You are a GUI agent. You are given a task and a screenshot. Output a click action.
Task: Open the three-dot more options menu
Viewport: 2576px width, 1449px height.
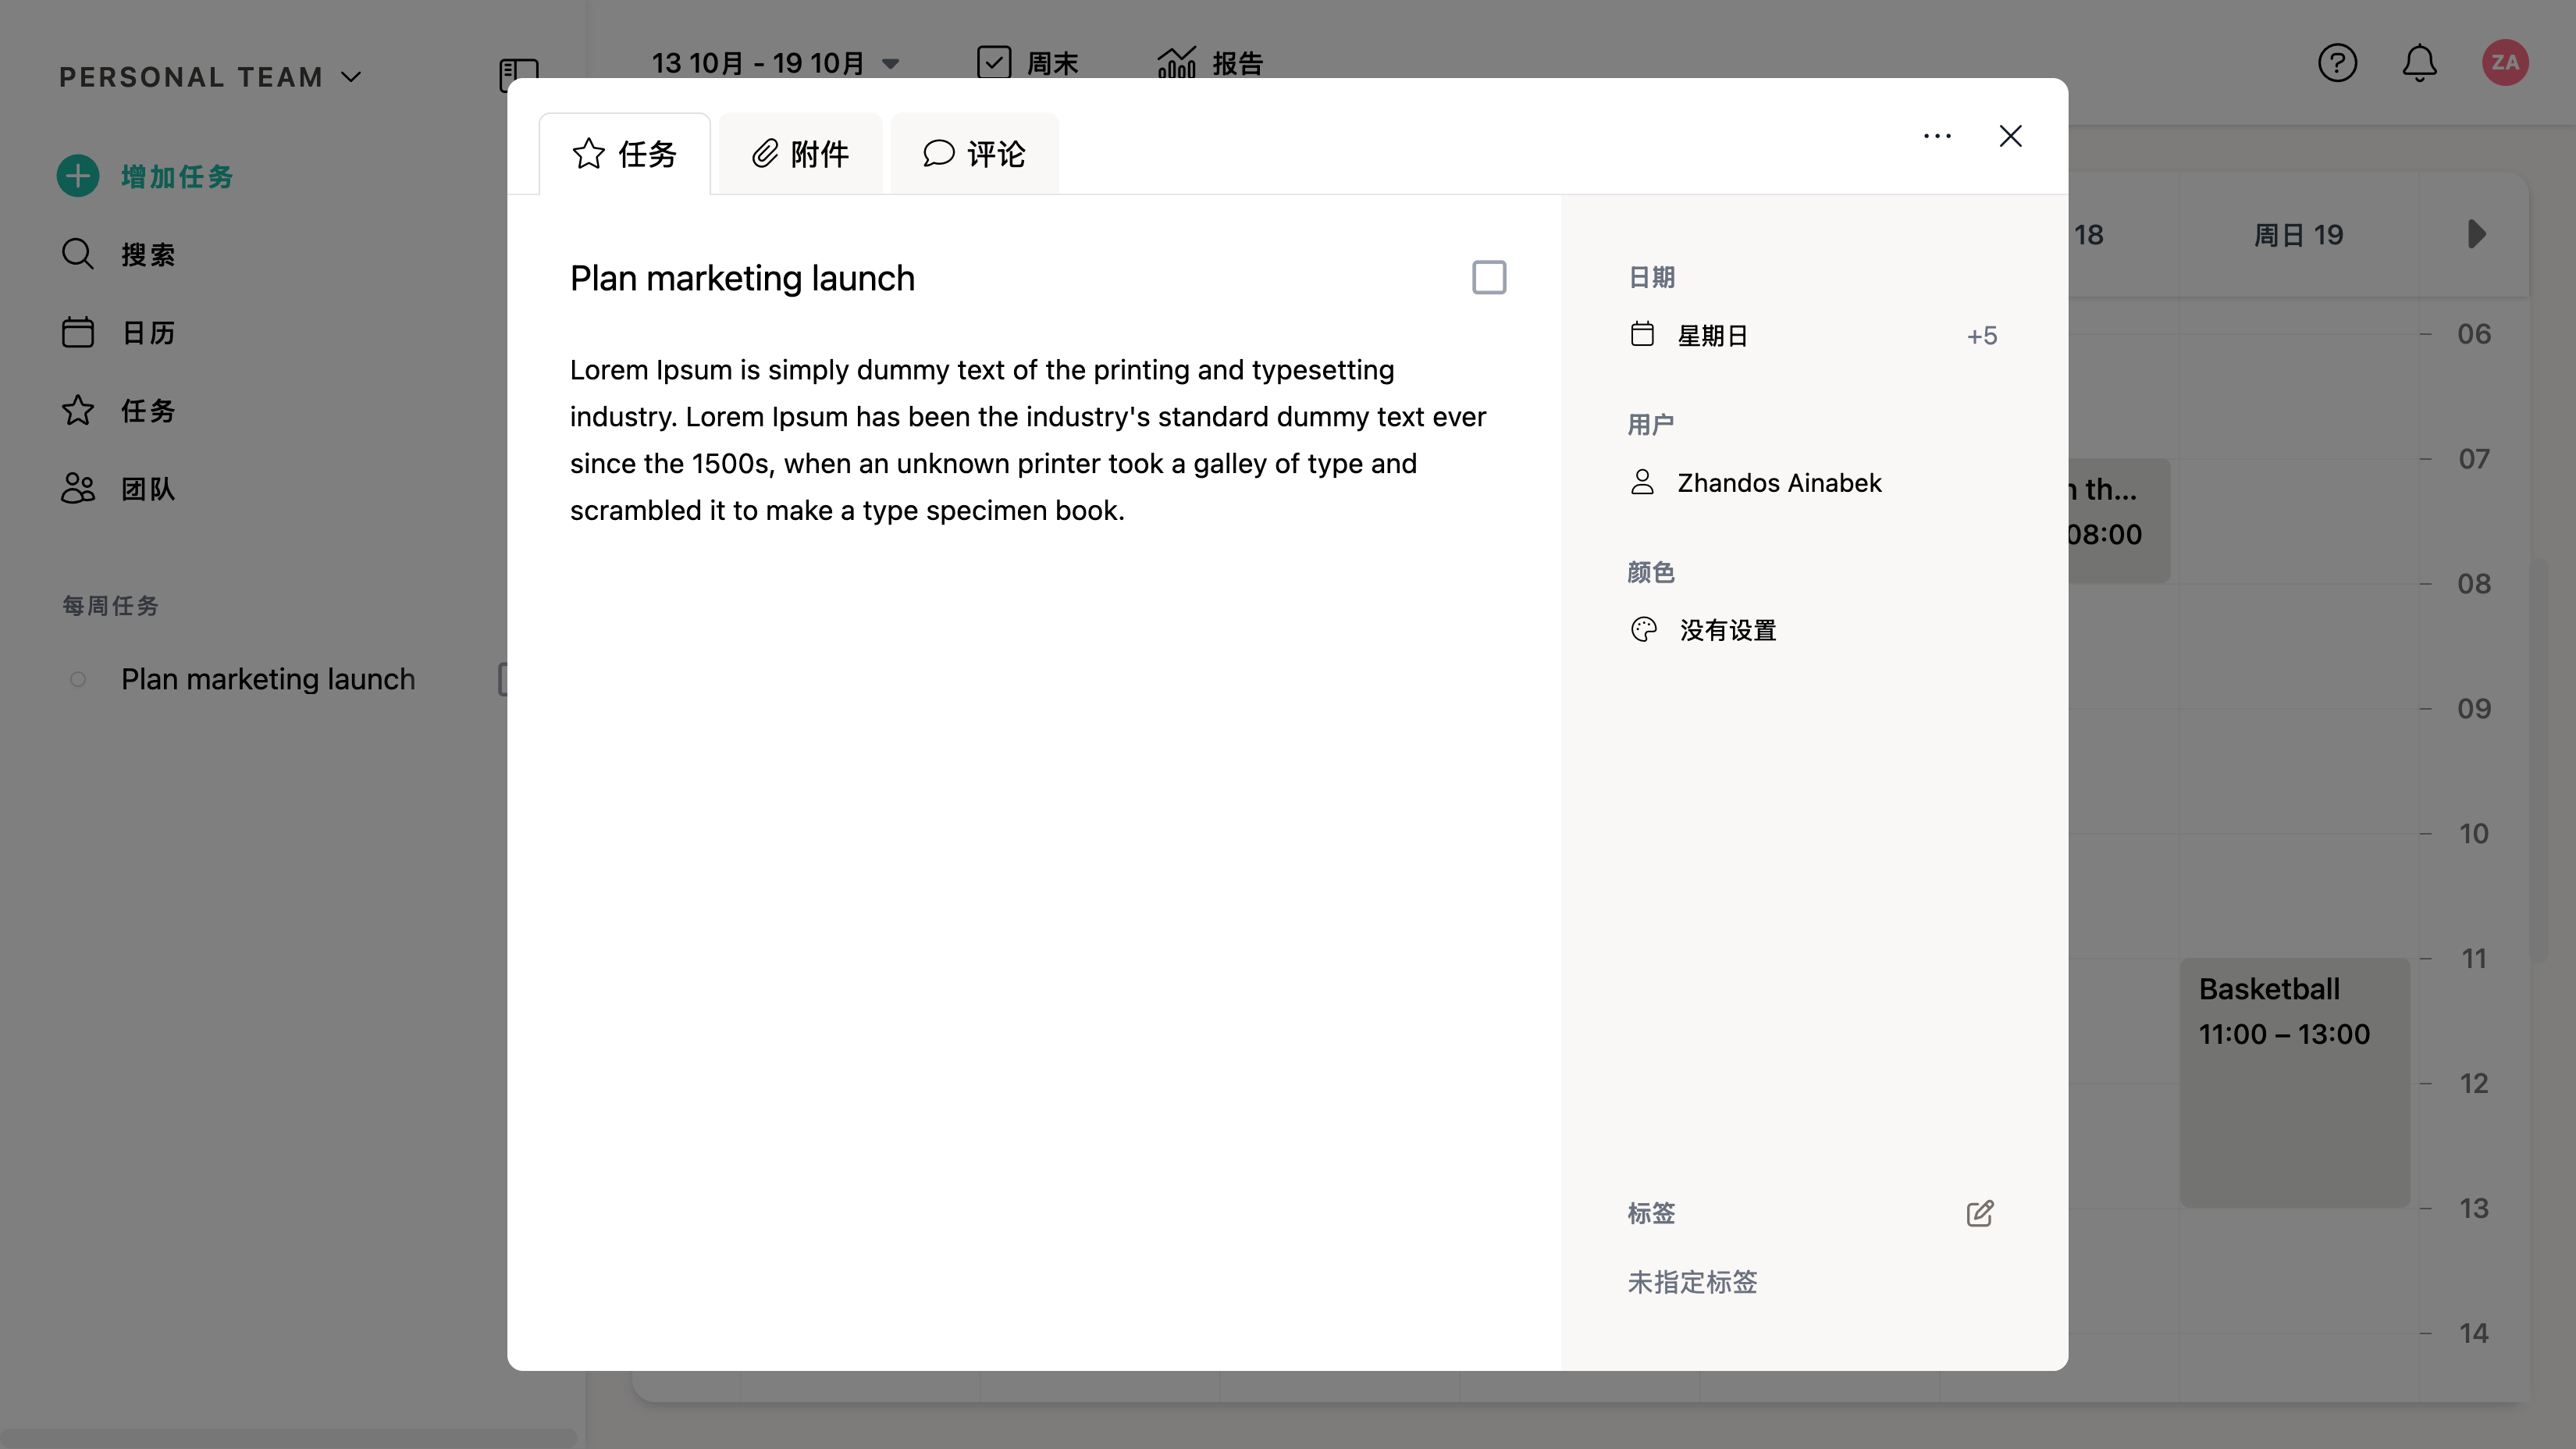(x=1937, y=136)
